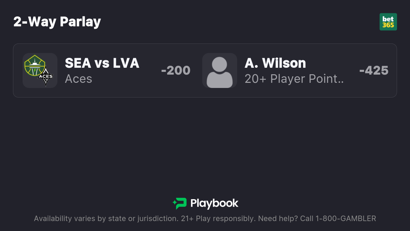Select the A. Wilson player avatar
The width and height of the screenshot is (410, 231).
point(220,70)
